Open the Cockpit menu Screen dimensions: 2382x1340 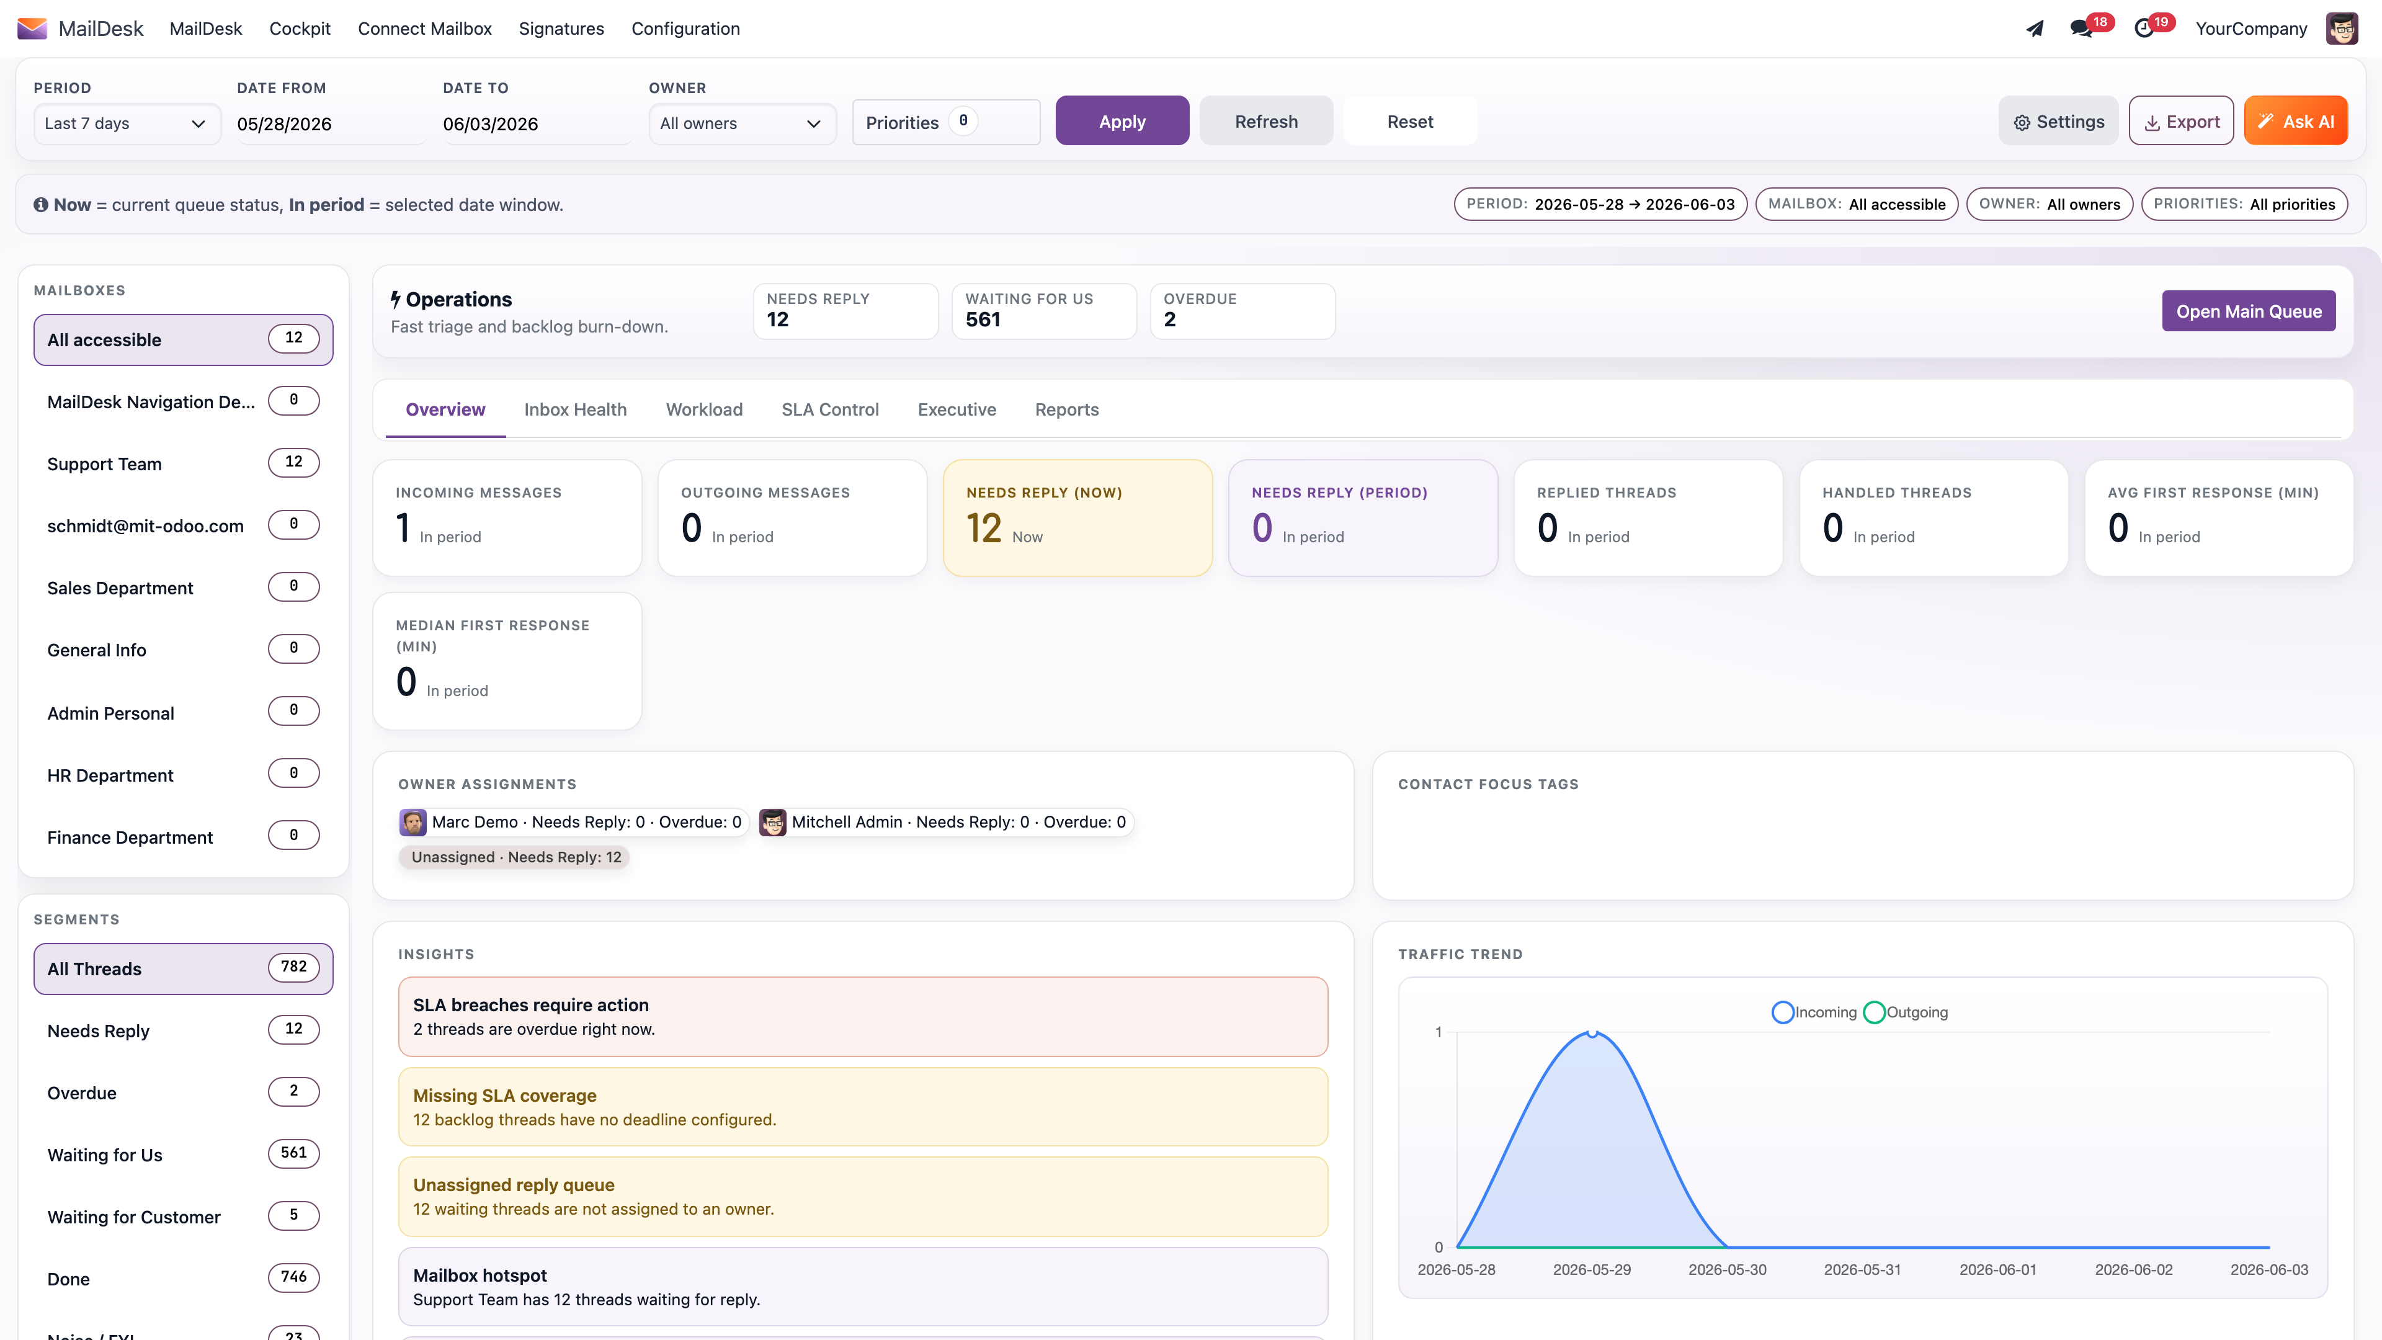tap(300, 29)
